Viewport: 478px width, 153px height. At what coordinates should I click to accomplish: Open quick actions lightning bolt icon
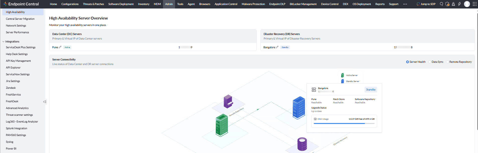[459, 4]
